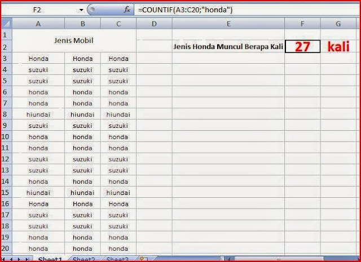Select row 20 header
Viewport: 361px width, 262px height.
[x=6, y=248]
